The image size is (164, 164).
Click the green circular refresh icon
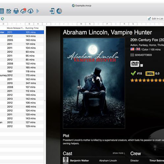coord(3,19)
